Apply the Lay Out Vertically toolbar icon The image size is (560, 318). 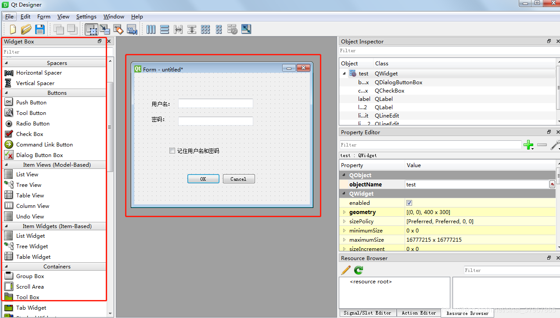pos(165,29)
